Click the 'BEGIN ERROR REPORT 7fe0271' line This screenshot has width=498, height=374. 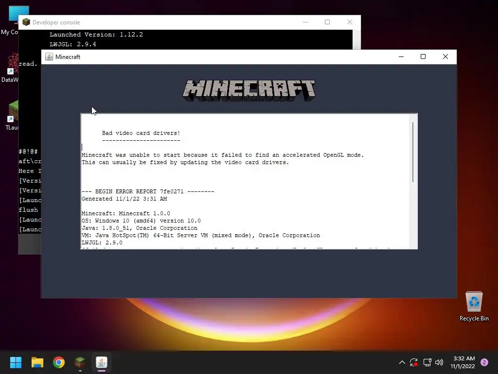click(148, 191)
